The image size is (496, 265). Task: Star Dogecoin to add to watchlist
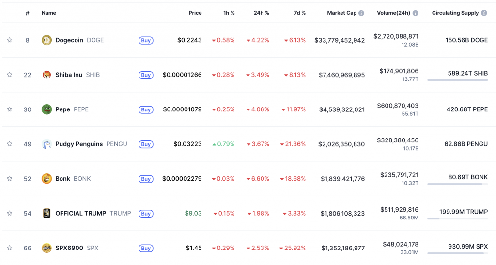(x=10, y=40)
